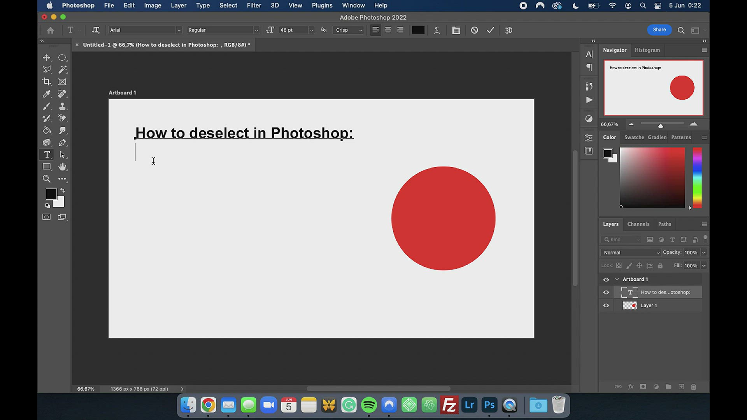Select the Healing Brush tool
Screen dimensions: 747x420
(x=62, y=94)
